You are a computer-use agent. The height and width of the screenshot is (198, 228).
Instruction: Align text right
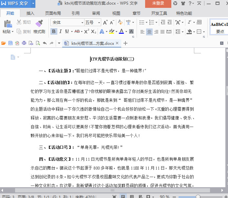click(x=156, y=31)
